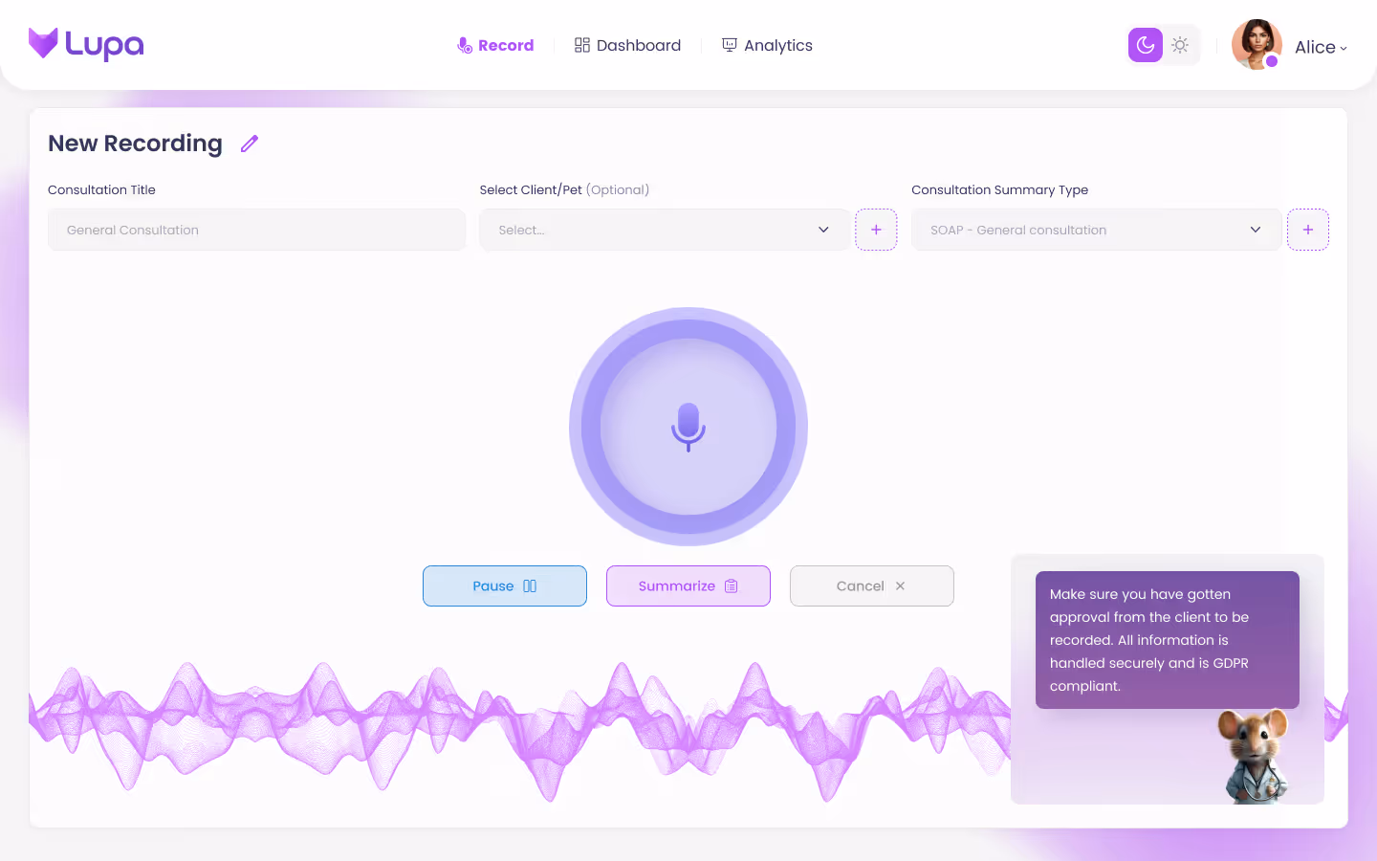Edit the New Recording title with pencil icon
This screenshot has width=1377, height=861.
[x=250, y=143]
